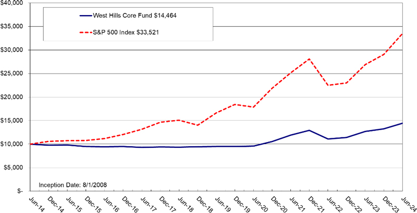Click the Inception Date 8/1/2008 text
The width and height of the screenshot is (417, 213).
[x=72, y=185]
